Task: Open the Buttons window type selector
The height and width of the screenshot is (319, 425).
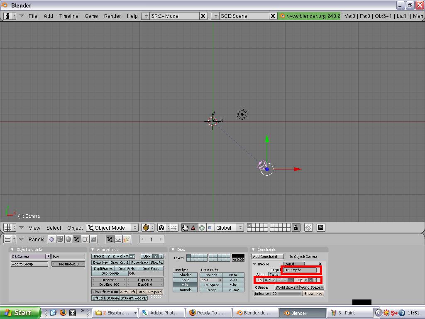Action: pos(10,239)
